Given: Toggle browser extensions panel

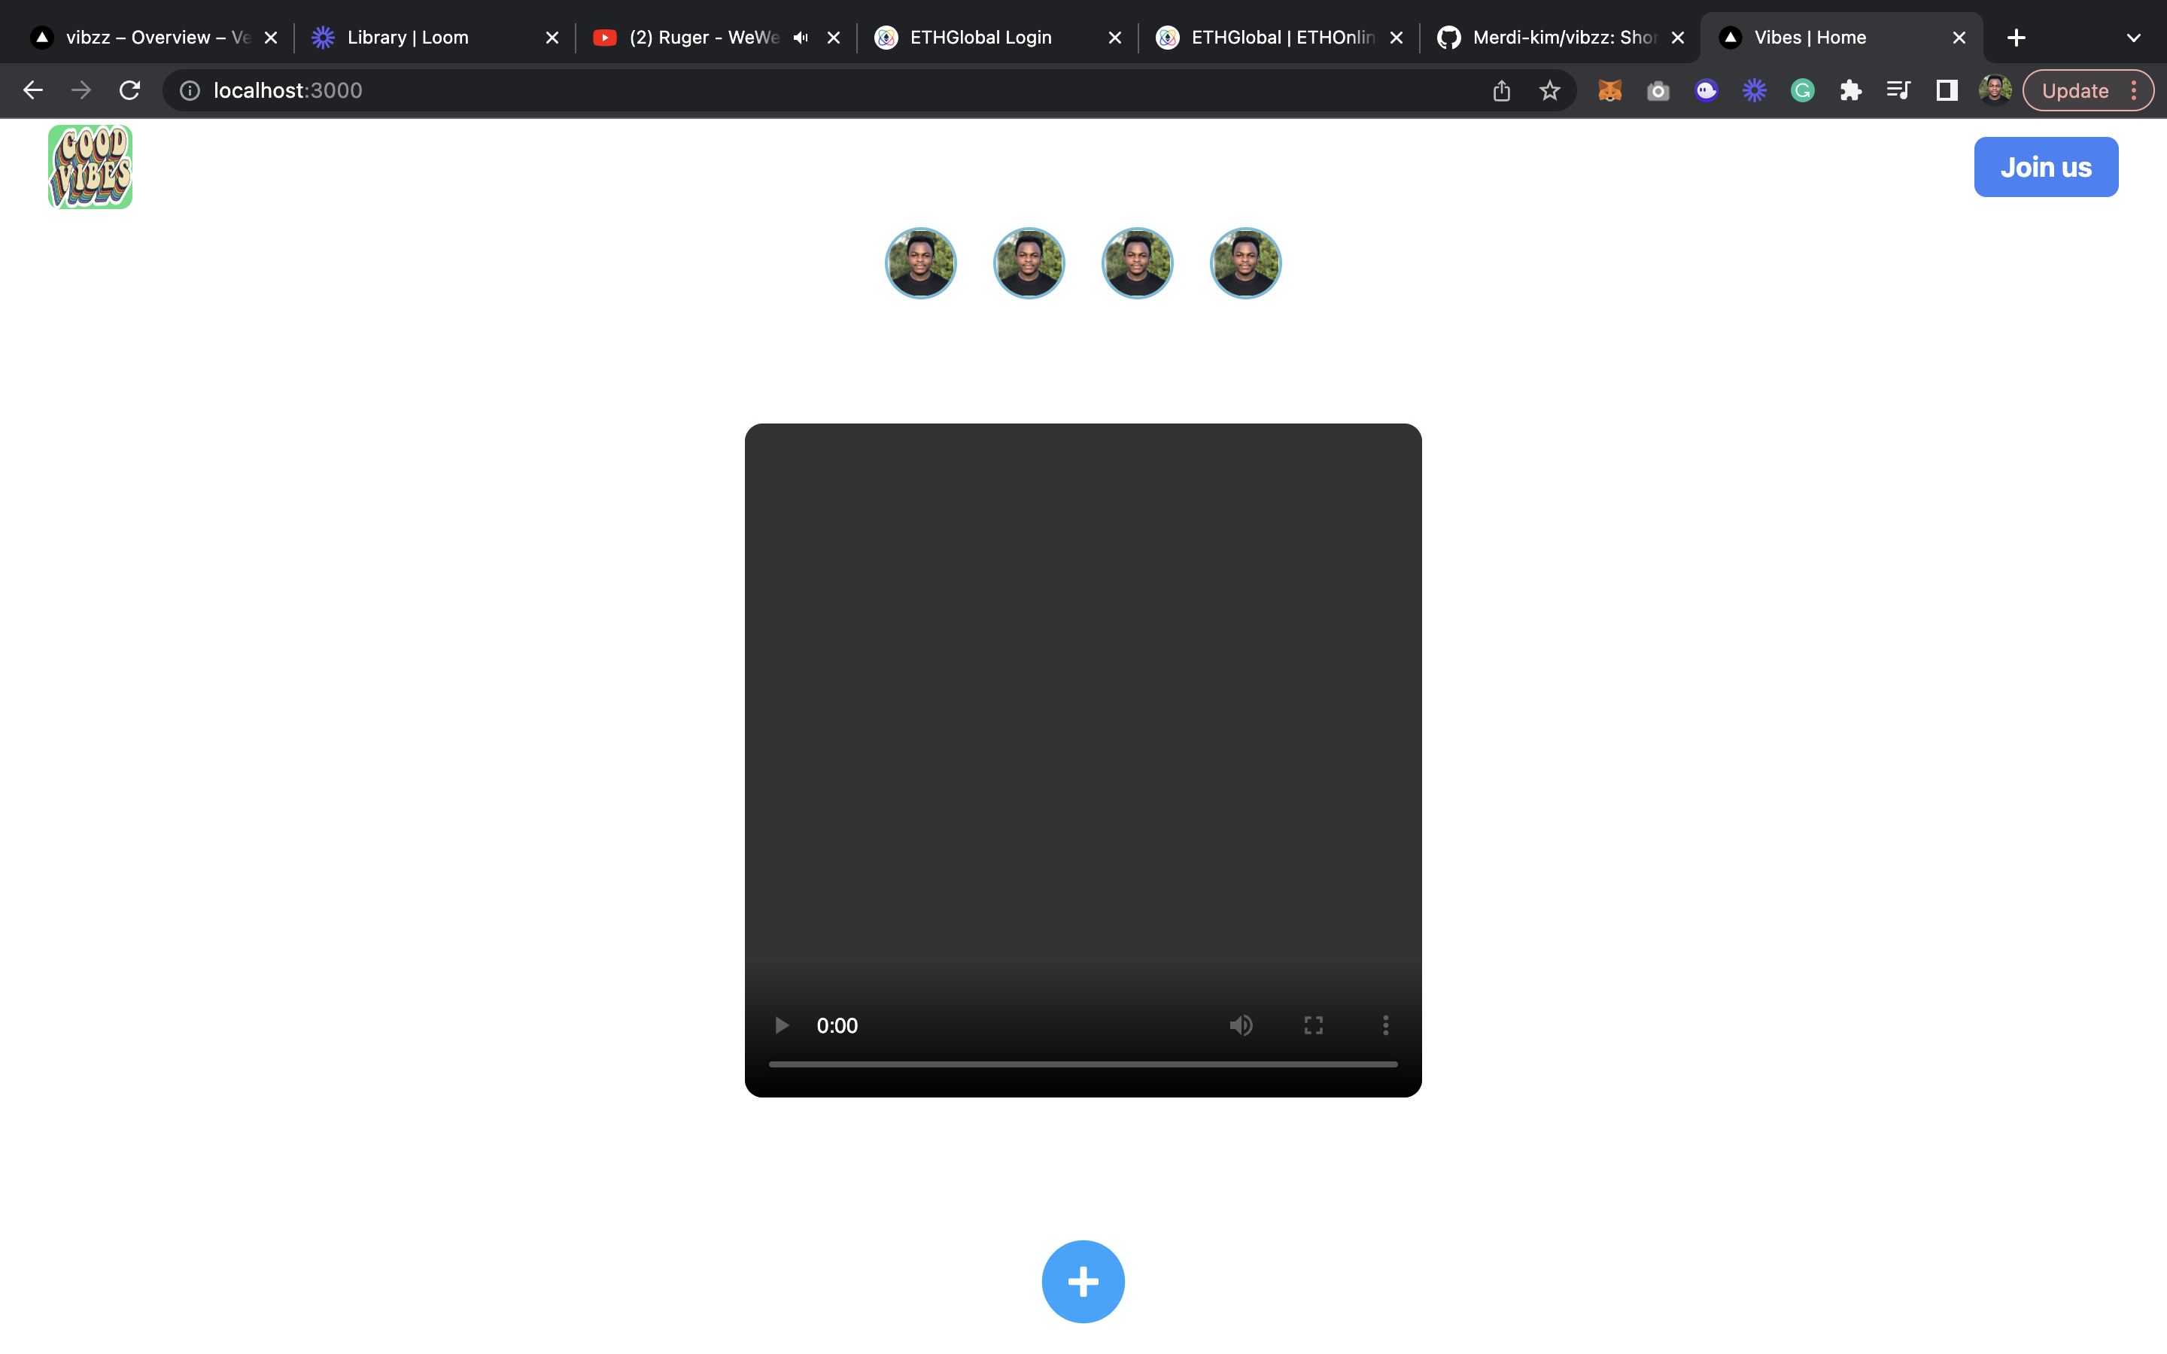Looking at the screenshot, I should click(x=1850, y=89).
